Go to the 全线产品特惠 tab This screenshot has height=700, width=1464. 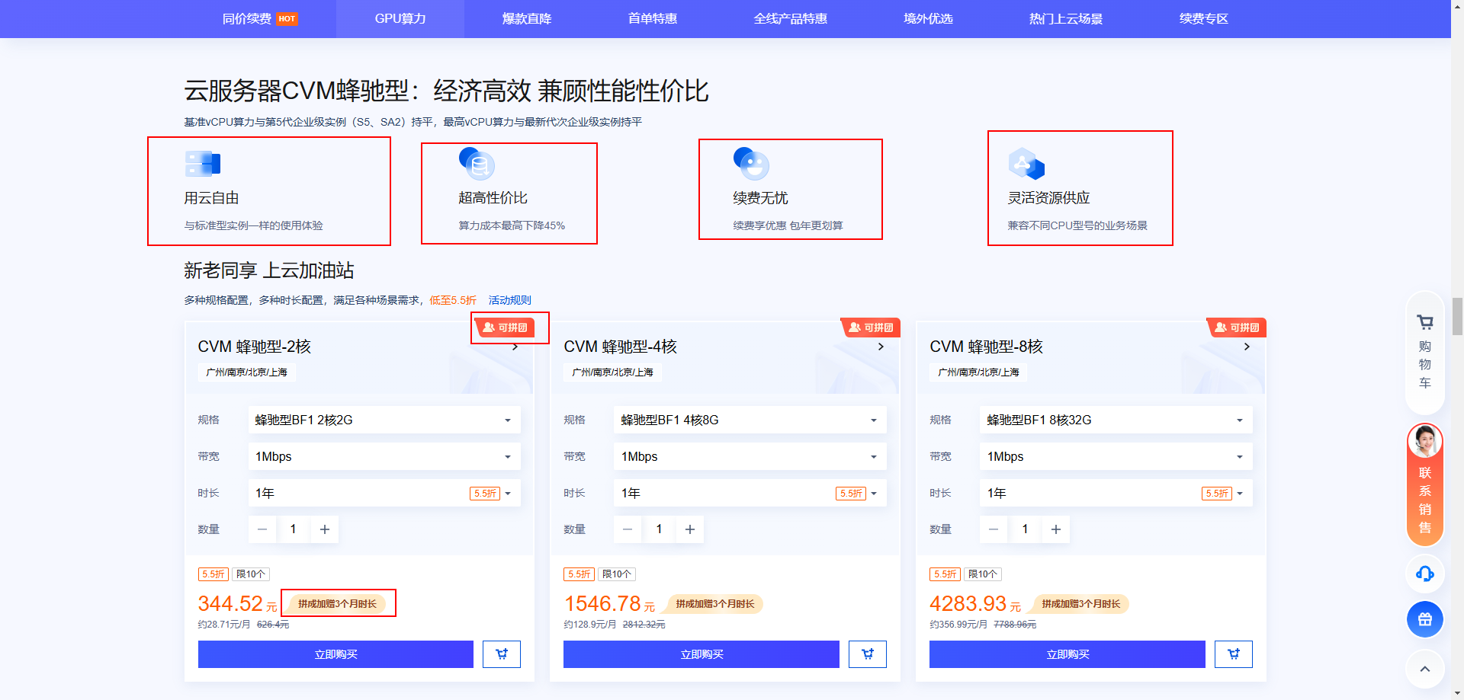coord(791,18)
